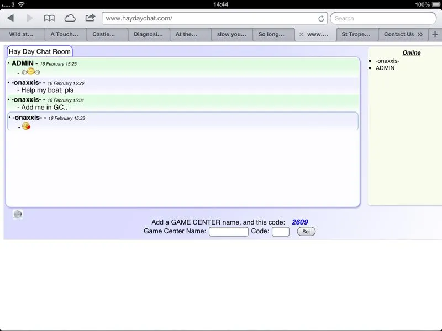
Task: Go back to the previous page
Action: [10, 18]
